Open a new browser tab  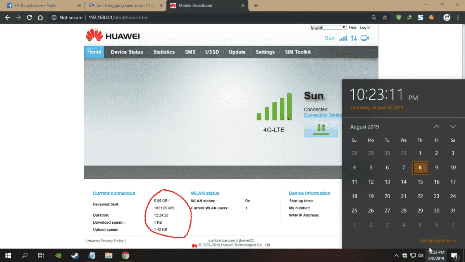pyautogui.click(x=256, y=5)
